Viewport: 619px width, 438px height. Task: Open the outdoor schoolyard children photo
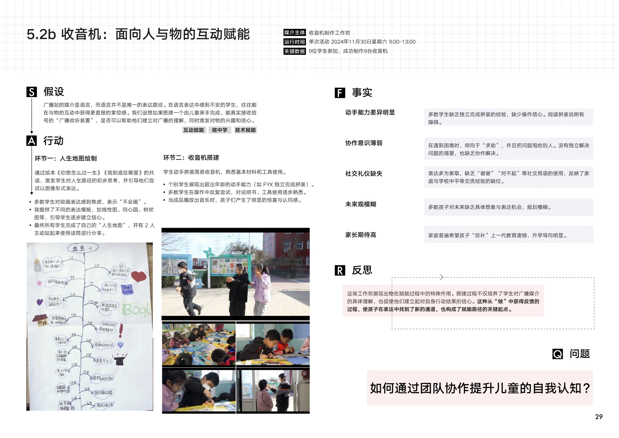[x=236, y=274]
